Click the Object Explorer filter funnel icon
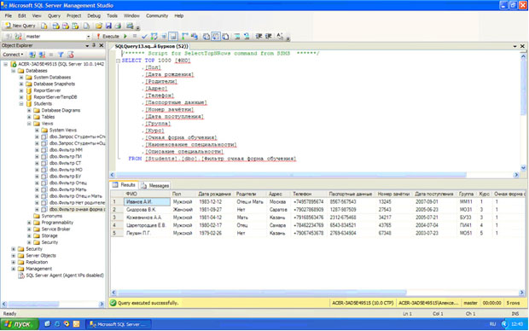 tap(61, 55)
